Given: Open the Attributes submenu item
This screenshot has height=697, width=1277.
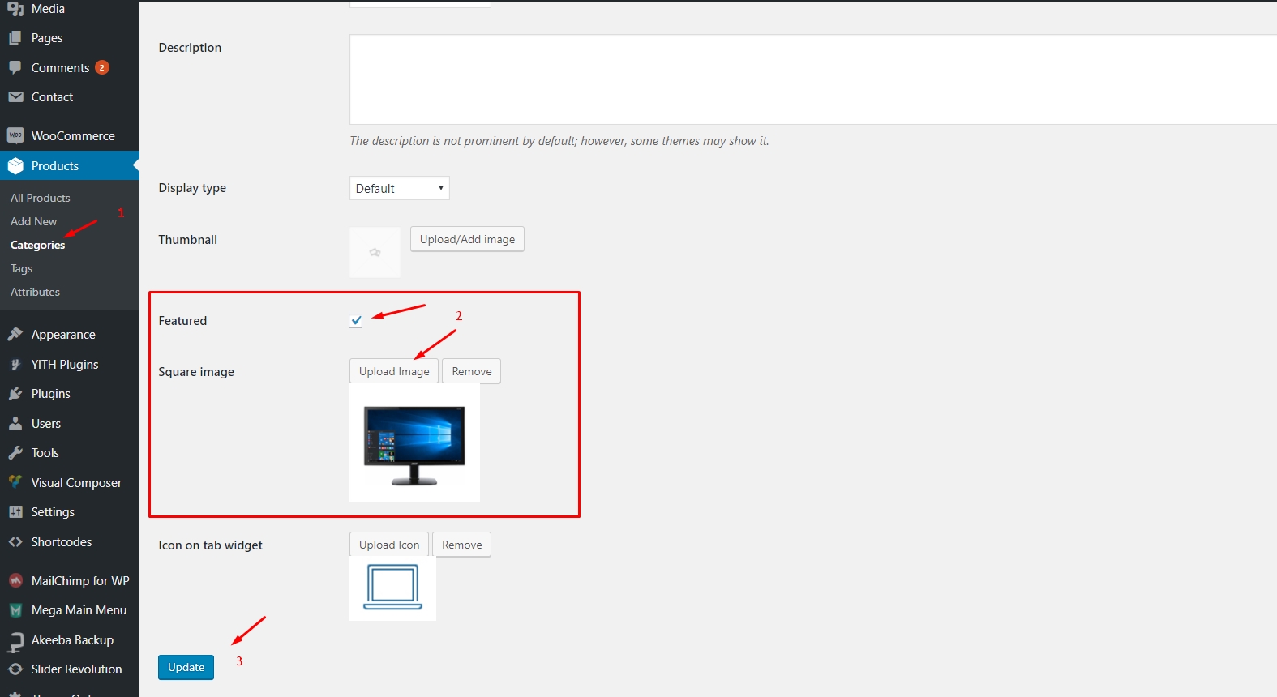Looking at the screenshot, I should point(36,292).
